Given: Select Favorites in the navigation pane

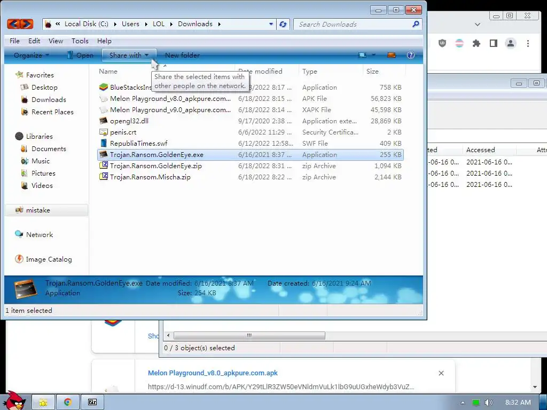Looking at the screenshot, I should (40, 75).
